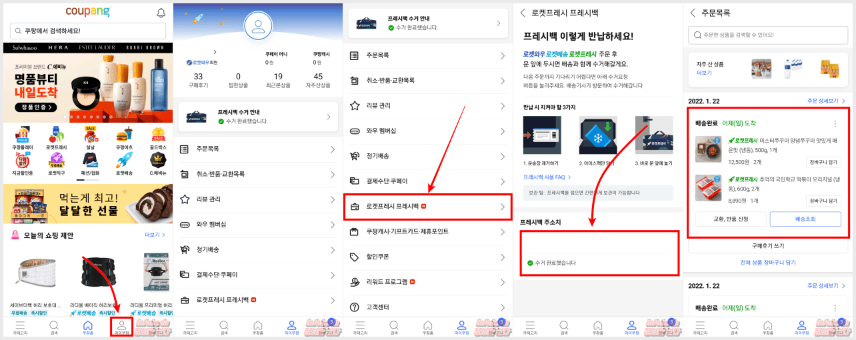Tap 검색 magnifier in home screen bottom bar

click(x=54, y=327)
